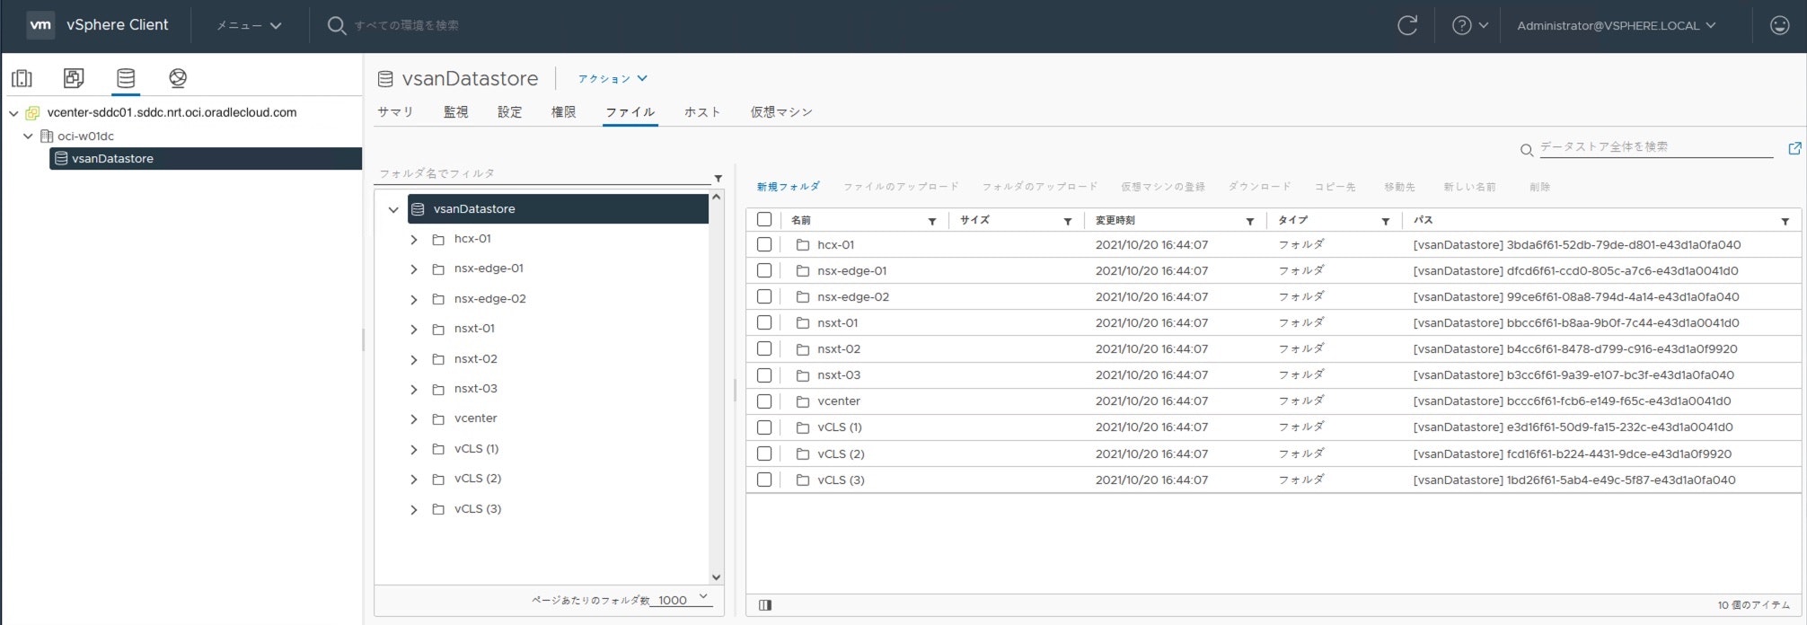Click the 仮想マシンの登録 button

[x=1162, y=187]
